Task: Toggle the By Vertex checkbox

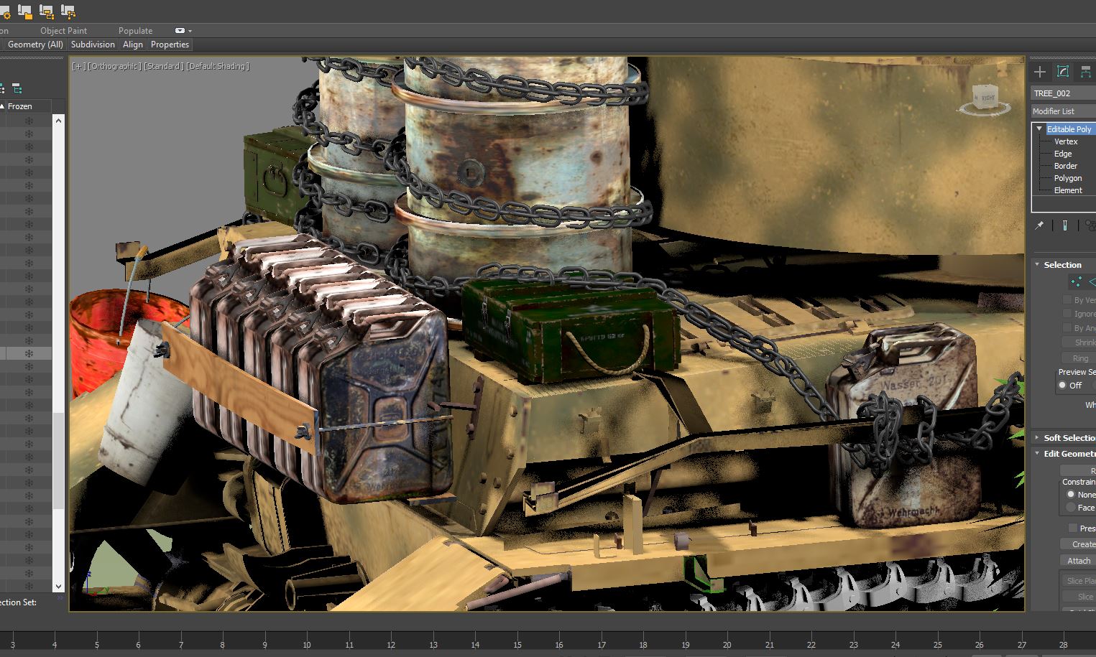Action: (x=1067, y=300)
